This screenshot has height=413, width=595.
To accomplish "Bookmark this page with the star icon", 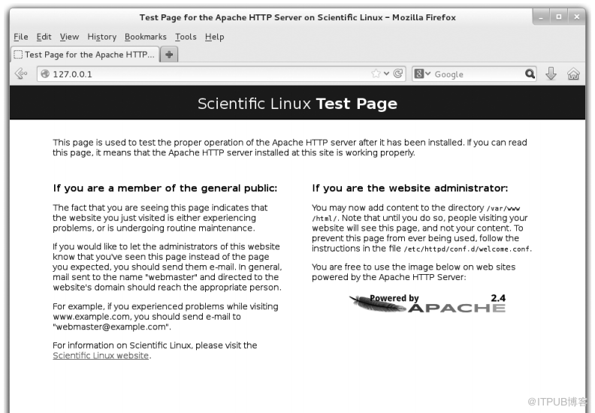I will [376, 73].
